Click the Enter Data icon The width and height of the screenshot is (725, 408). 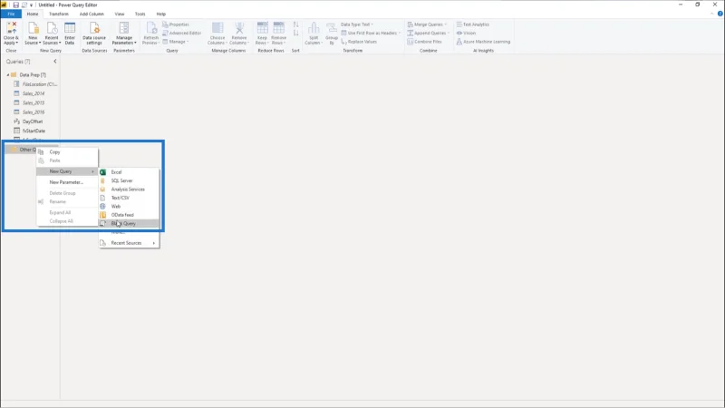(70, 28)
